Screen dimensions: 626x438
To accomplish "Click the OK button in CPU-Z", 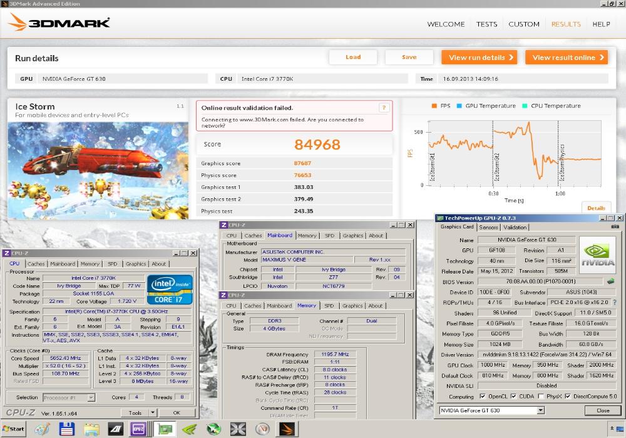I will pos(177,413).
